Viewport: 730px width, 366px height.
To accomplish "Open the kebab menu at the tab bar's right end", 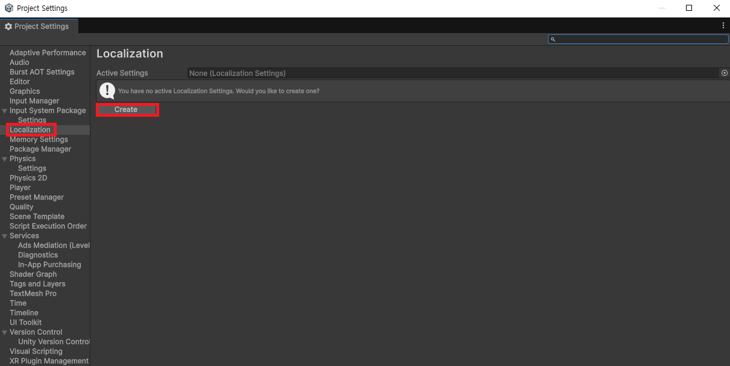I will click(x=723, y=26).
